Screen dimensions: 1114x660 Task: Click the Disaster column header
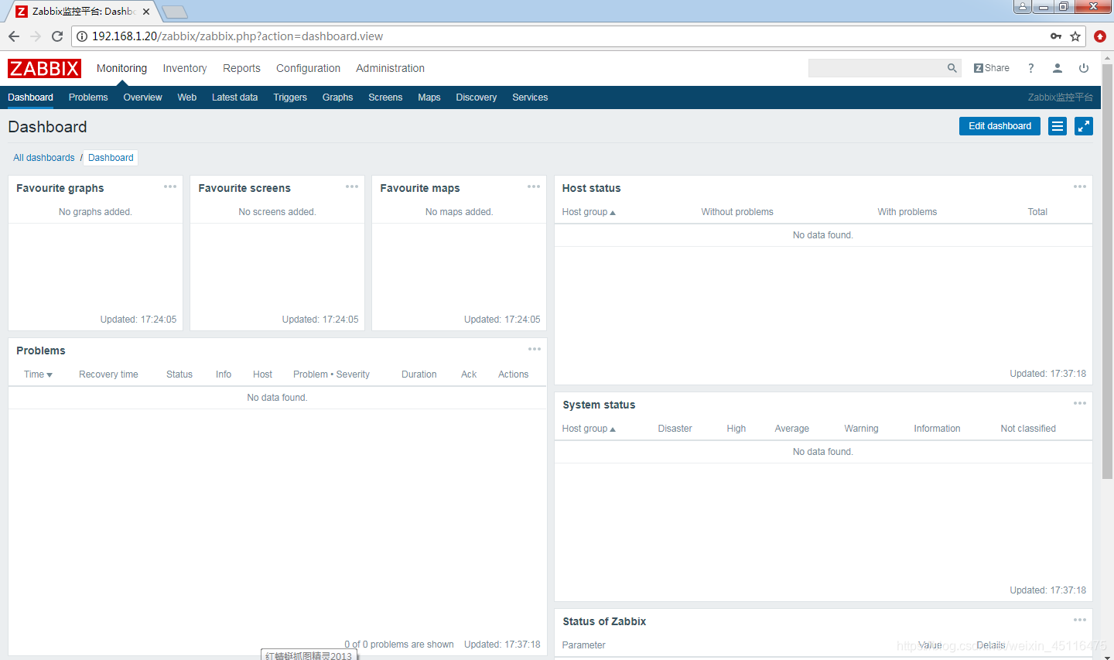point(675,429)
